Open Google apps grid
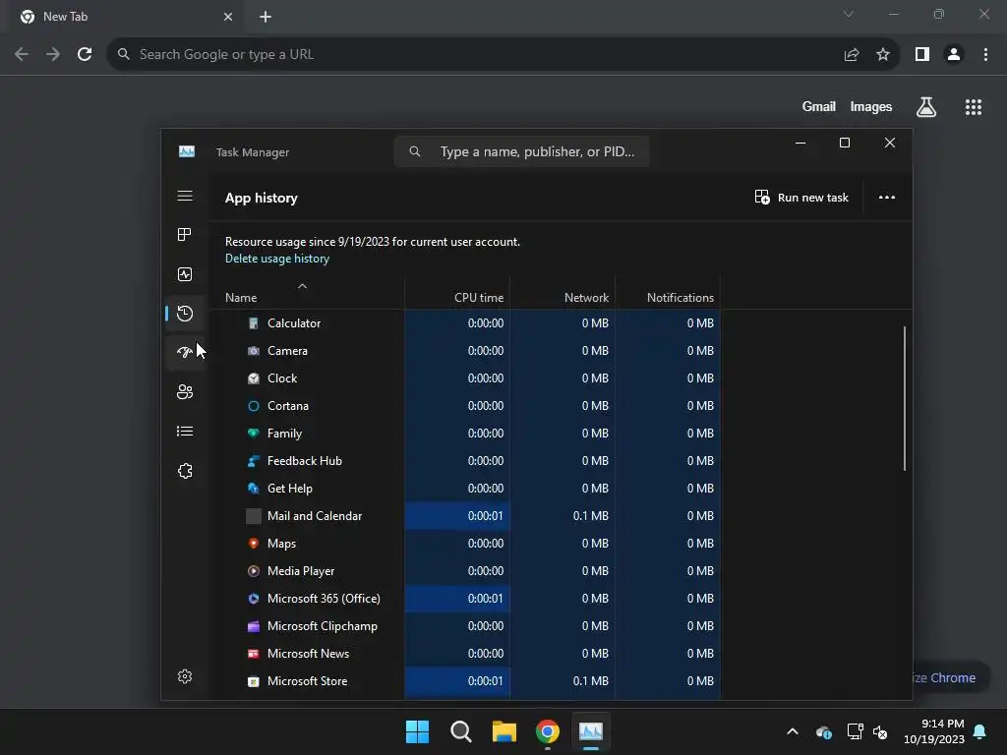1007x755 pixels. 974,107
